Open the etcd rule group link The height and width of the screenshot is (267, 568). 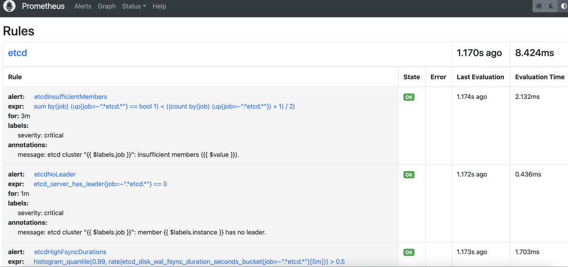(17, 53)
